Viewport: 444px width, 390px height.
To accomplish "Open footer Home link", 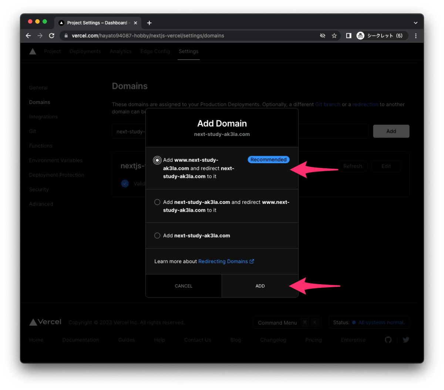I will point(36,340).
